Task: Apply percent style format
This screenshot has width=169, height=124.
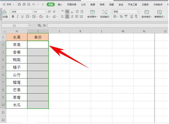Action: pos(121,17)
